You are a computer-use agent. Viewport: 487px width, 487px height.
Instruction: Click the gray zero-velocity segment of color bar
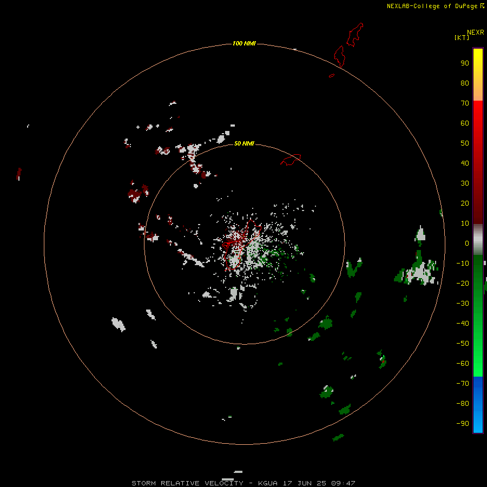click(x=478, y=240)
